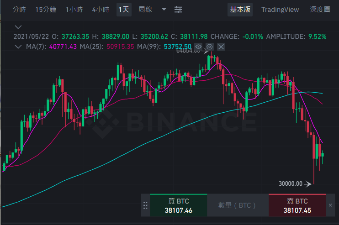Remove the MA indicator with the X icon

221,47
